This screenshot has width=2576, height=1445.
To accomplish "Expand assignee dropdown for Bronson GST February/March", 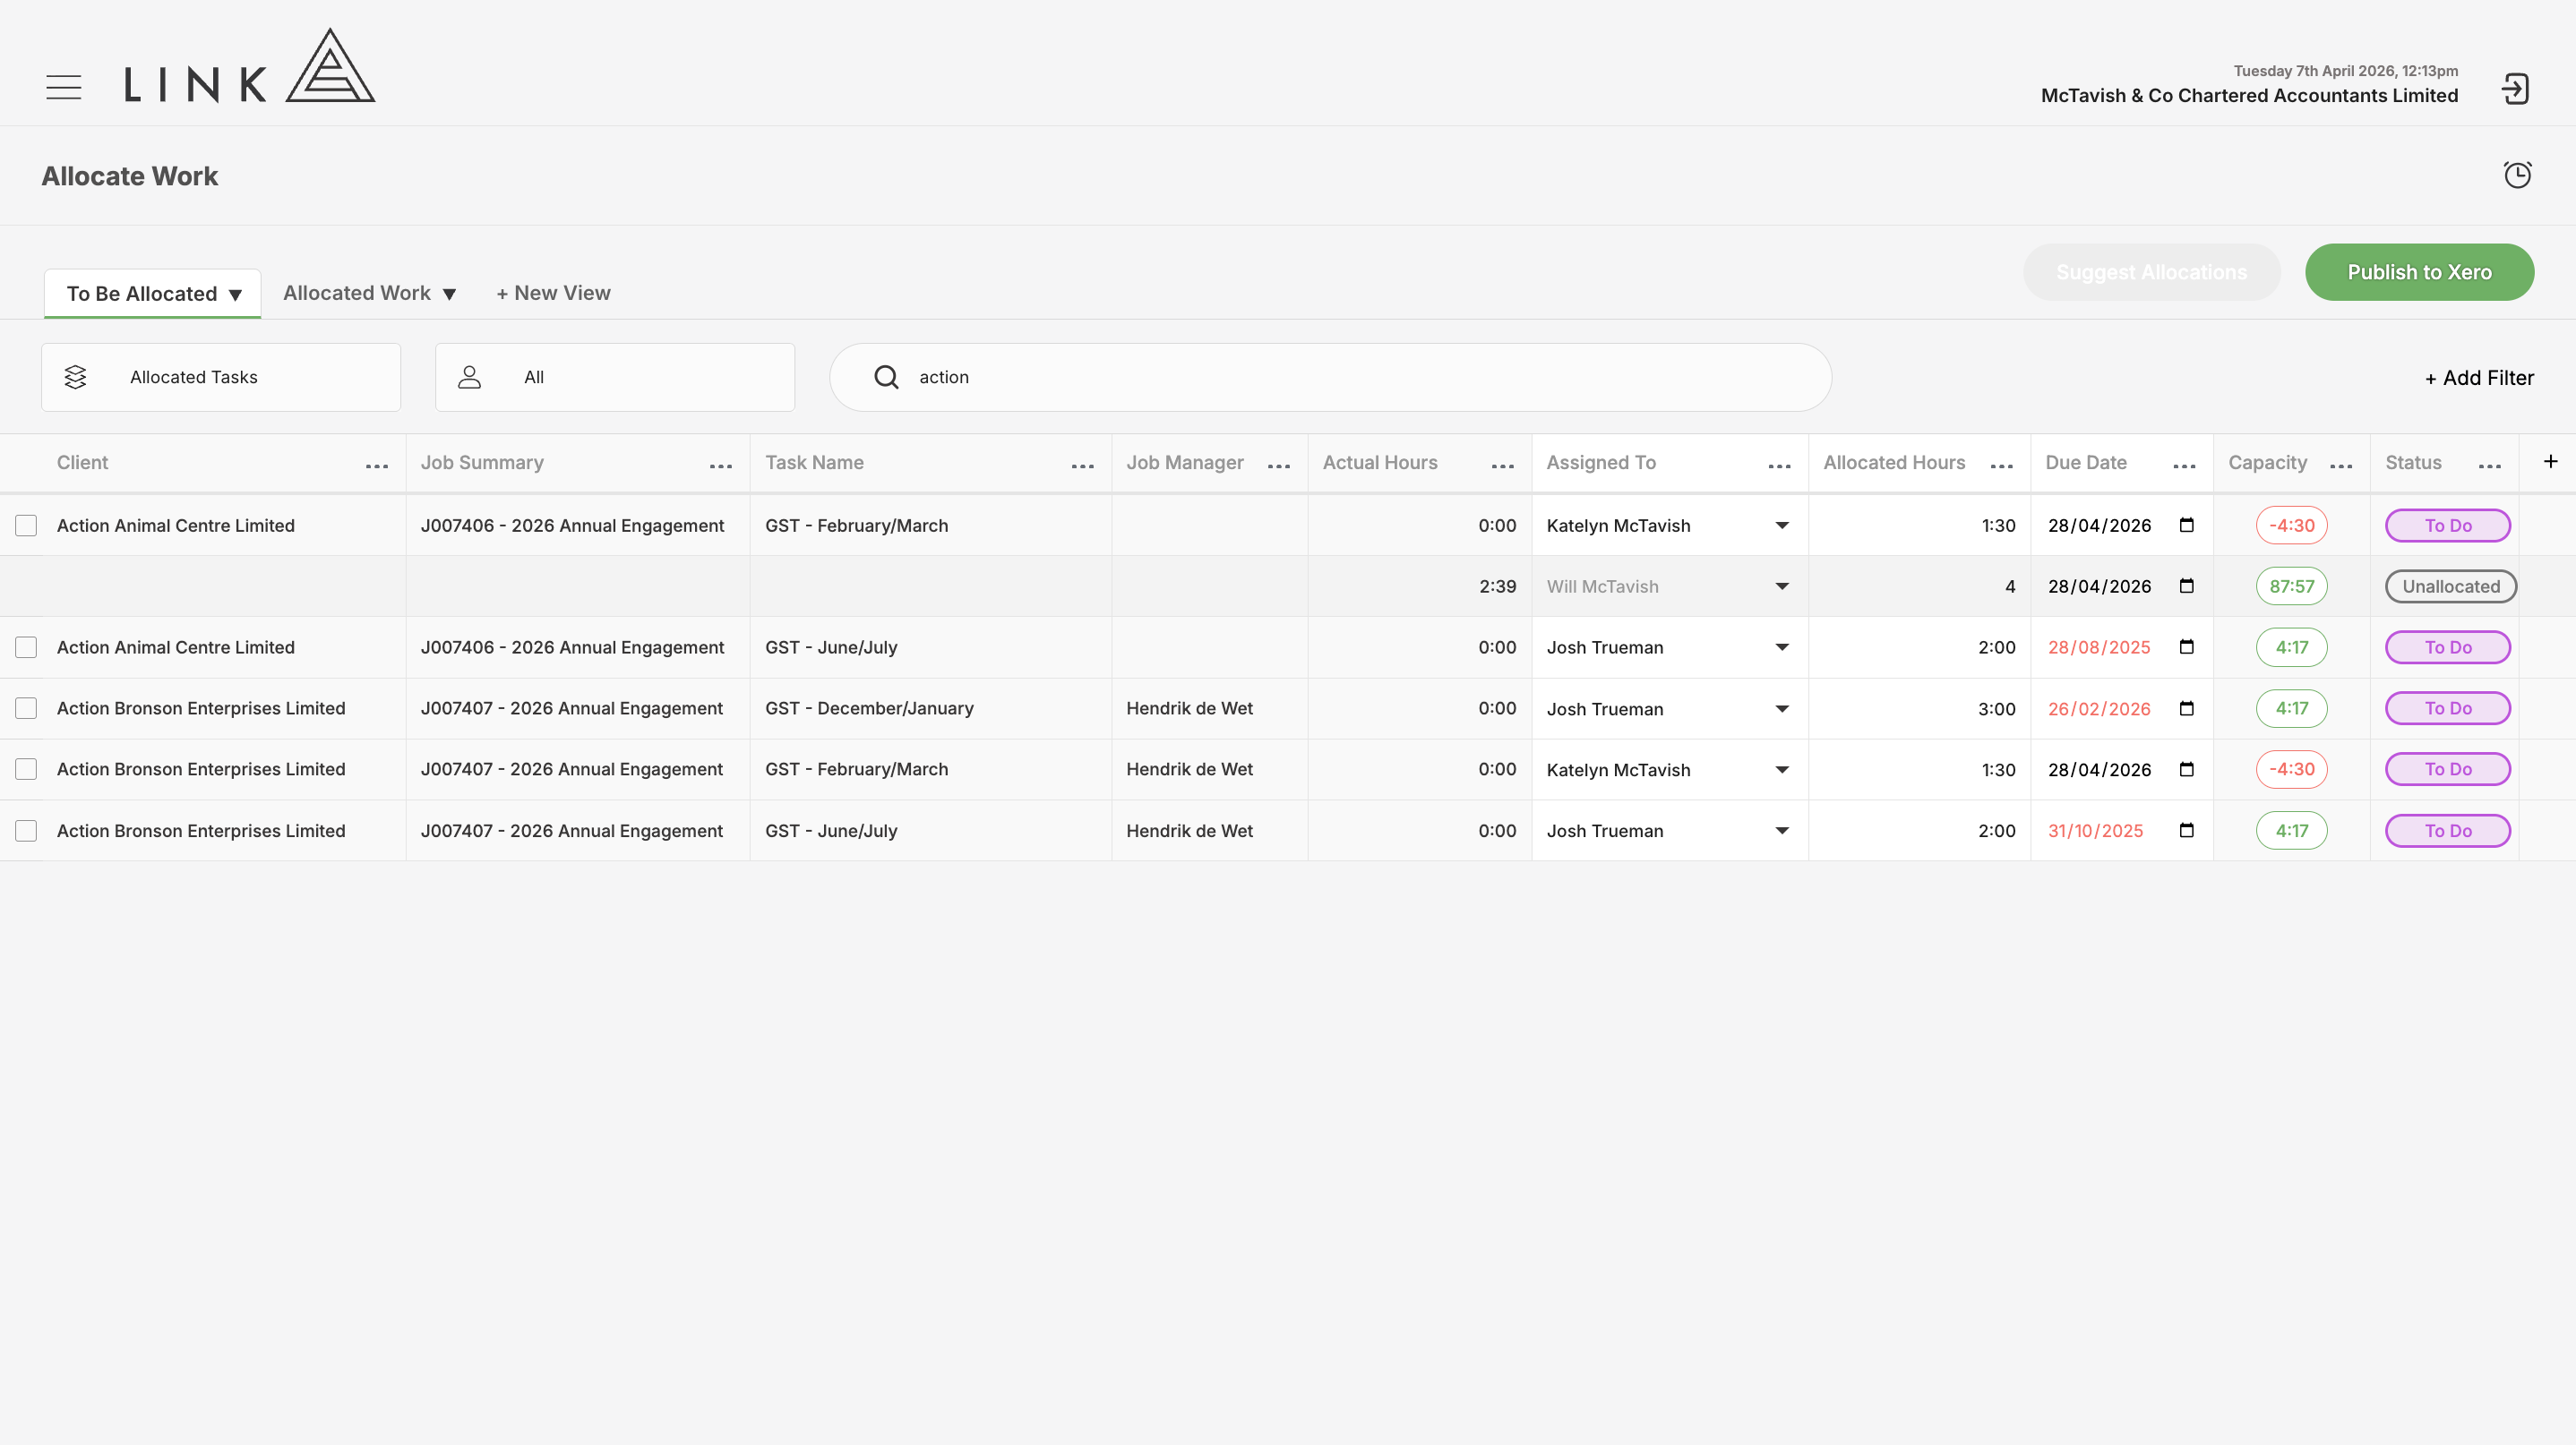I will [1782, 769].
